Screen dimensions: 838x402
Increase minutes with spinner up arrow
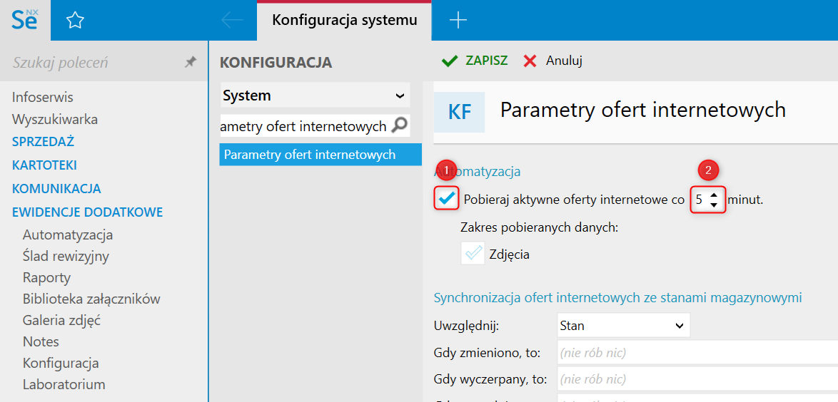coord(714,195)
